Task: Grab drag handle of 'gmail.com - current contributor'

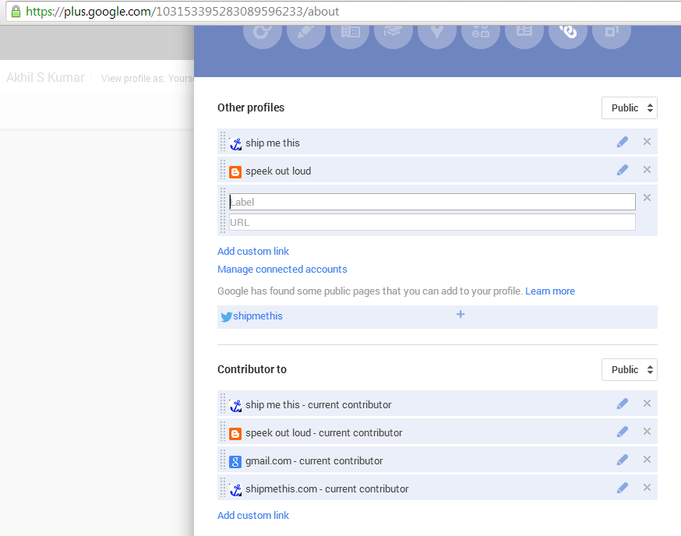Action: coord(223,460)
